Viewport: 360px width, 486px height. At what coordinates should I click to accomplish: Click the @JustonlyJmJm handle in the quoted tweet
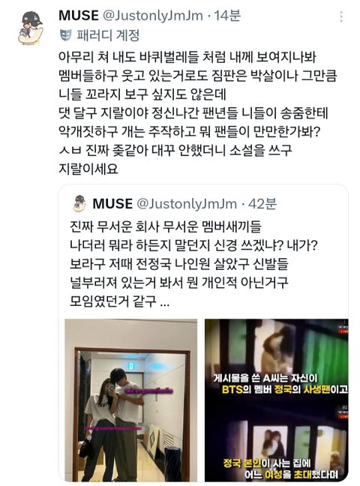click(x=187, y=204)
